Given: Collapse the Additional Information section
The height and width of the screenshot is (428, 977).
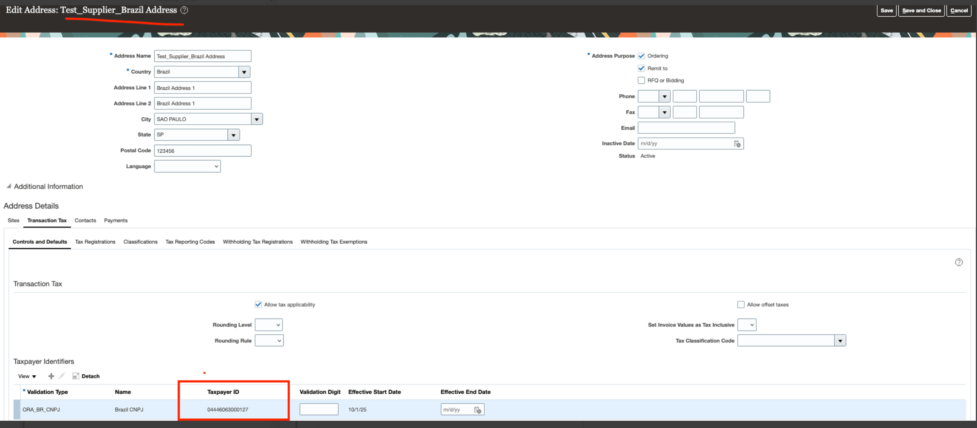Looking at the screenshot, I should point(8,186).
